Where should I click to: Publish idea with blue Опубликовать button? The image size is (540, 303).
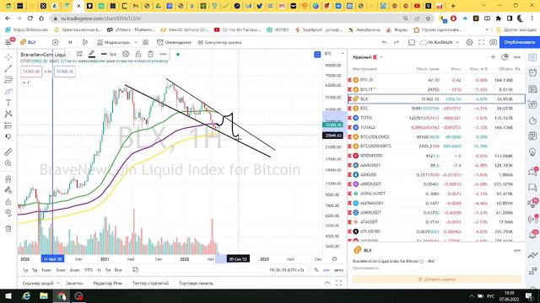click(520, 42)
